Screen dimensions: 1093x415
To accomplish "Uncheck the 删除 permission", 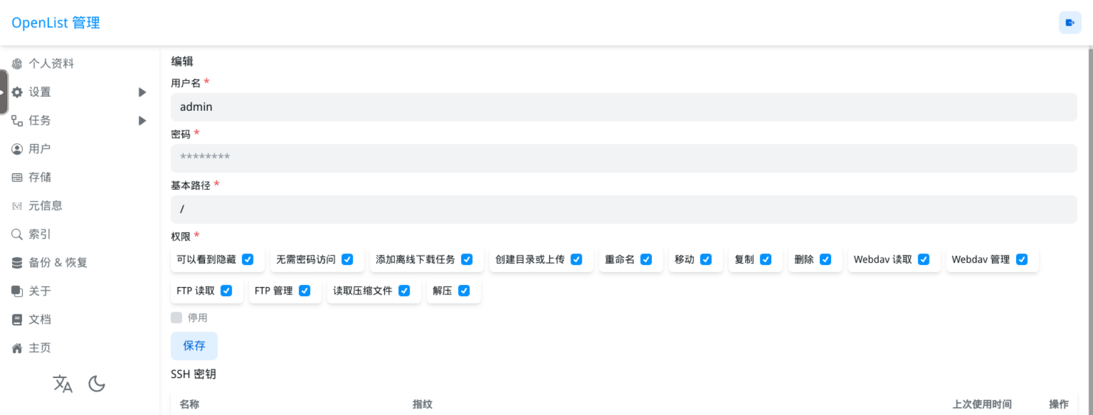I will click(825, 259).
